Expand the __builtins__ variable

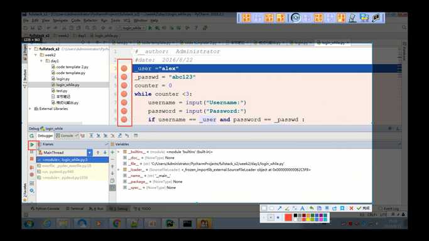point(119,152)
